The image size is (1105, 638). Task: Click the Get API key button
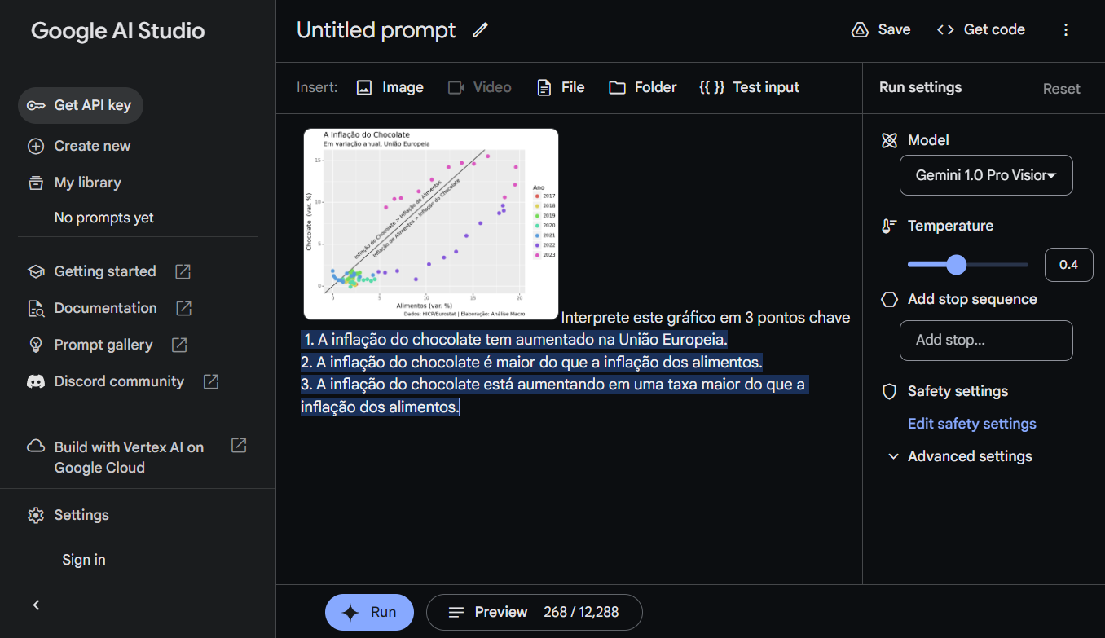pos(81,105)
